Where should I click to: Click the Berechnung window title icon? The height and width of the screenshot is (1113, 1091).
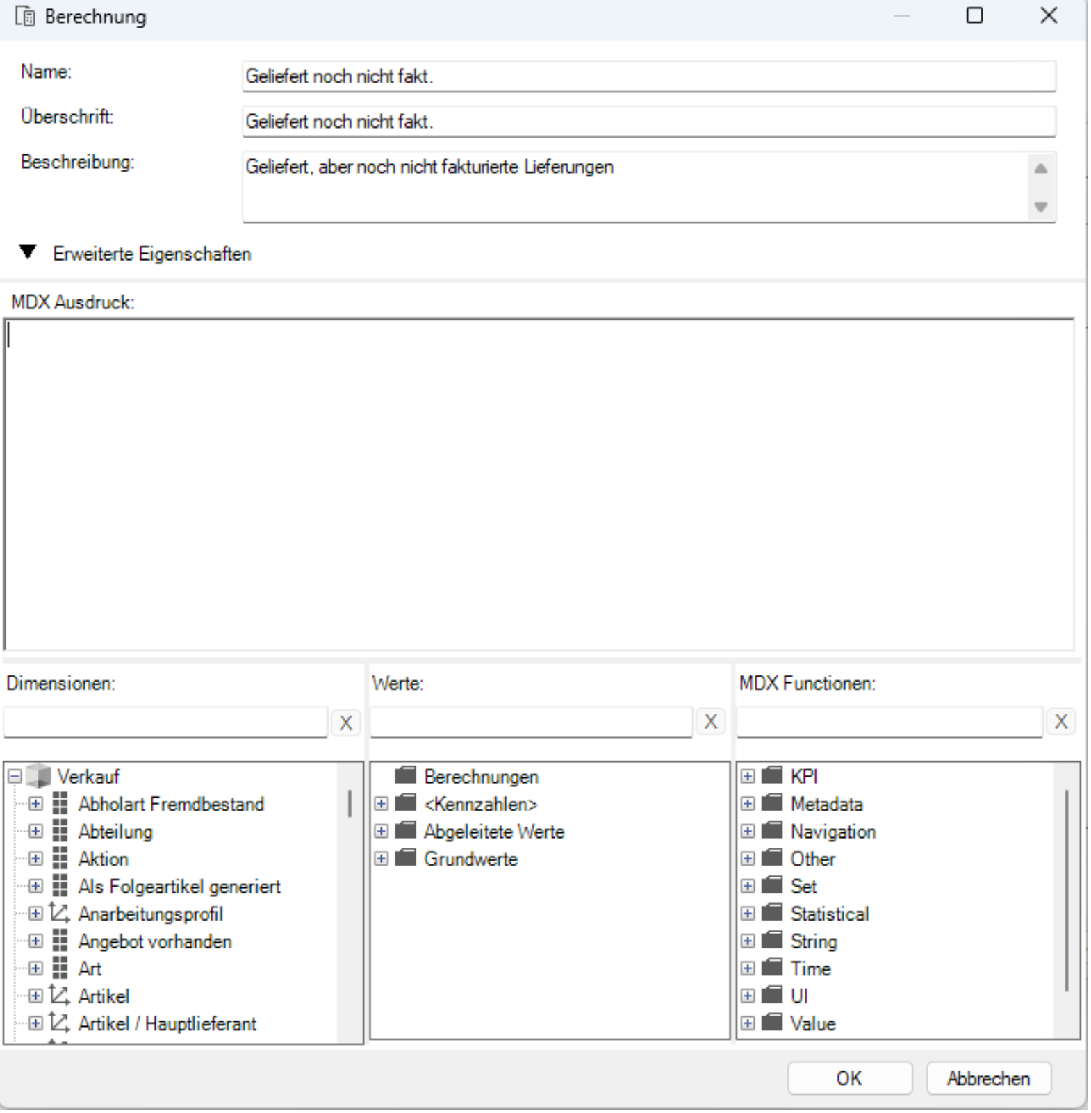[x=25, y=17]
